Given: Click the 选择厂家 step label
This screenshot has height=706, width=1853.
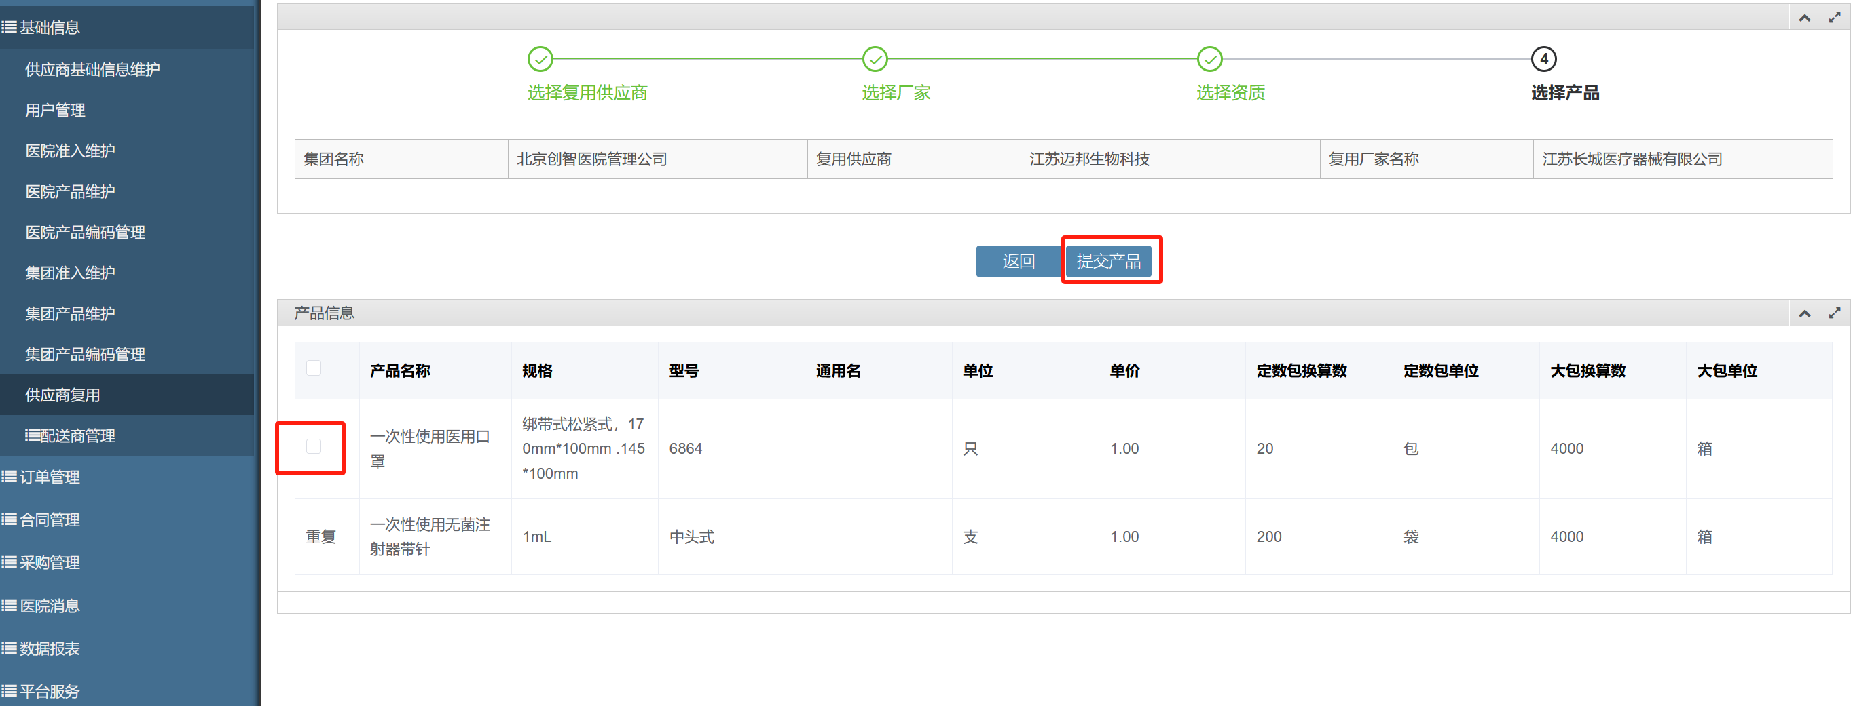Looking at the screenshot, I should click(896, 93).
